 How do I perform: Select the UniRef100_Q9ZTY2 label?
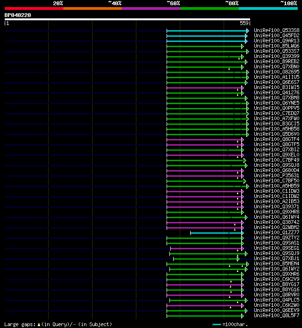(x=277, y=238)
